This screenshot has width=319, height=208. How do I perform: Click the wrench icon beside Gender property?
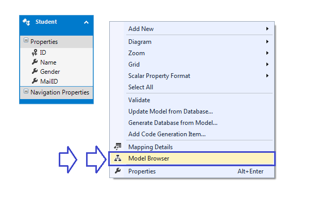[35, 71]
